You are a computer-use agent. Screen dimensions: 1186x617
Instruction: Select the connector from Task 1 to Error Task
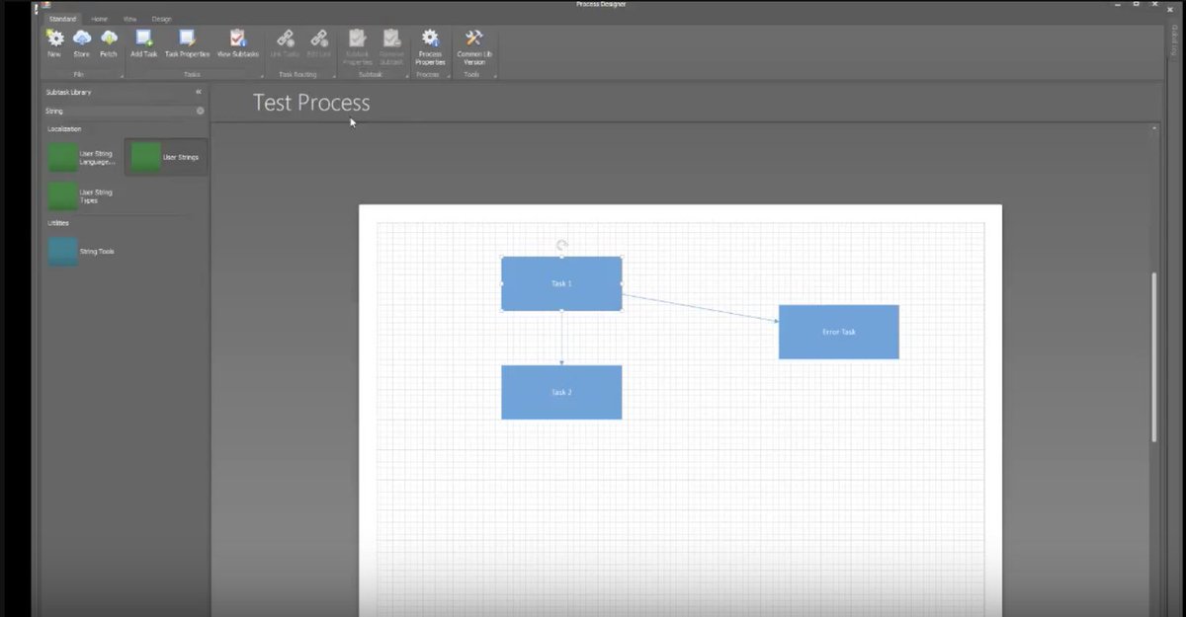(x=701, y=307)
